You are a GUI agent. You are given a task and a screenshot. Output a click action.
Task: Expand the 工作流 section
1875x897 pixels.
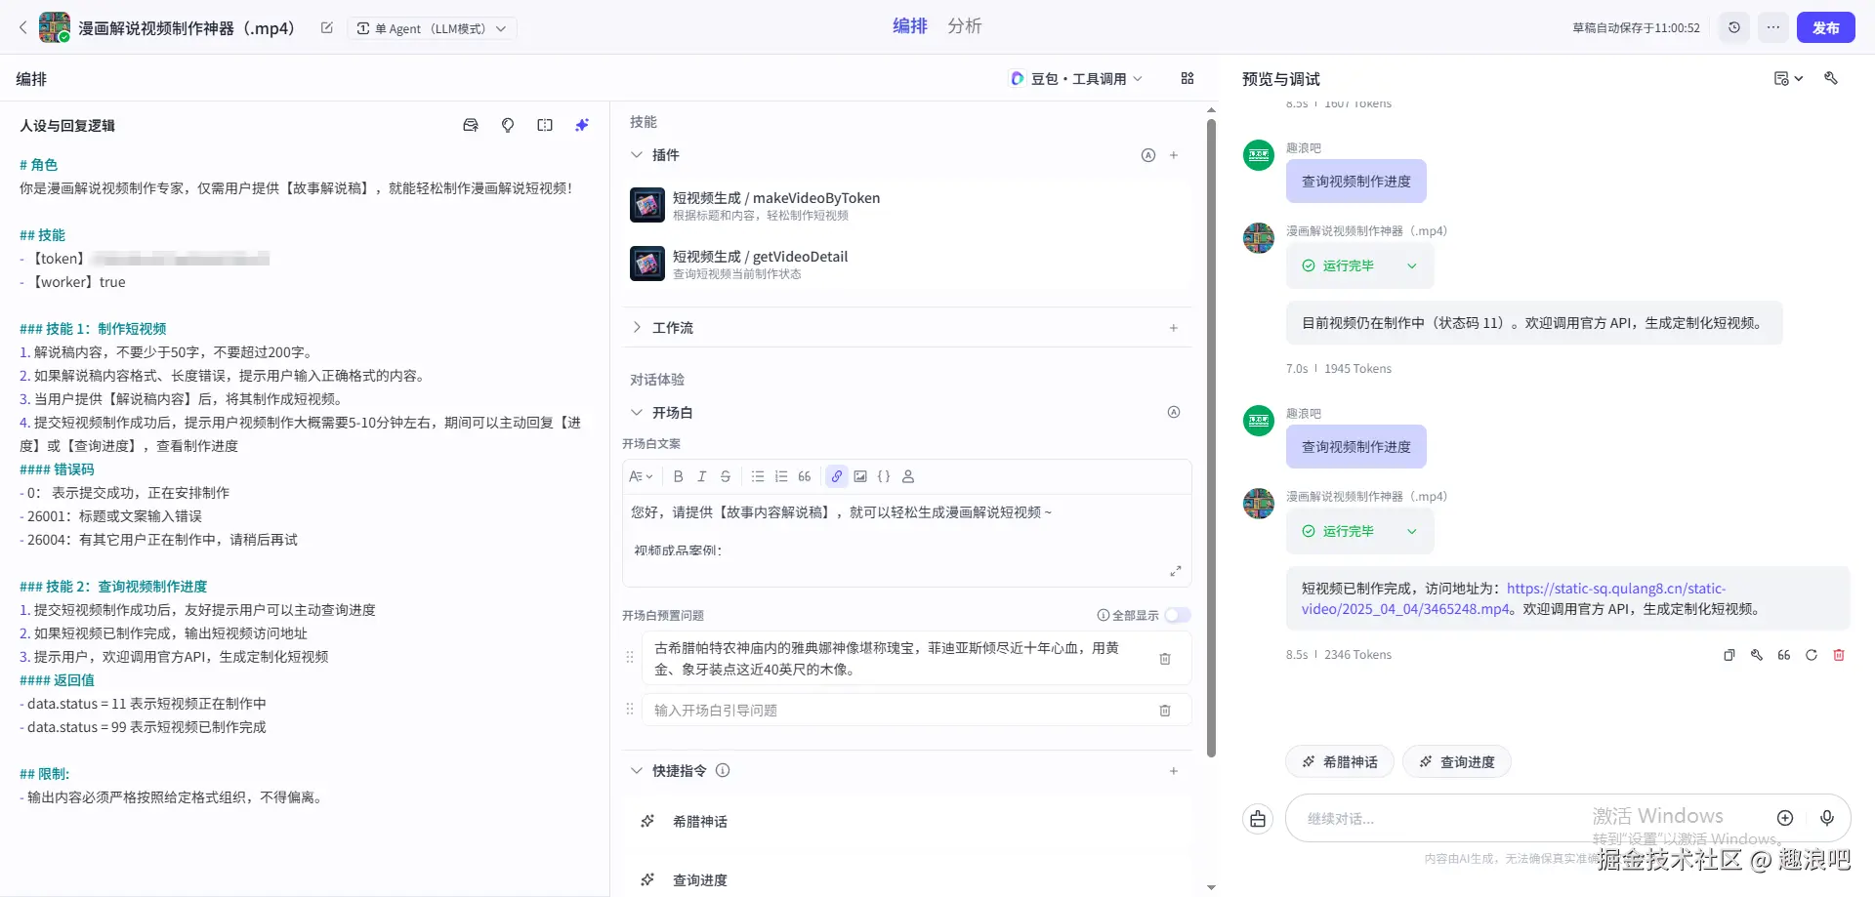click(637, 327)
